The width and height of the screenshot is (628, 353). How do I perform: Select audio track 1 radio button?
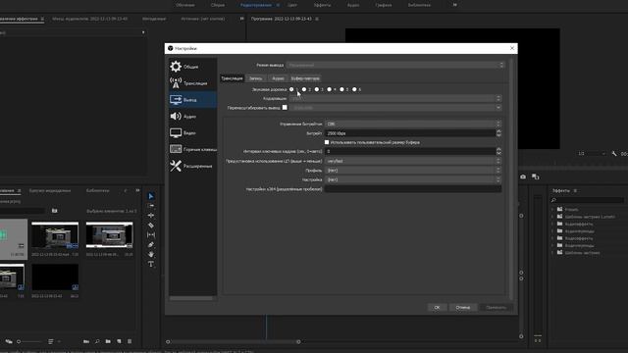click(291, 89)
